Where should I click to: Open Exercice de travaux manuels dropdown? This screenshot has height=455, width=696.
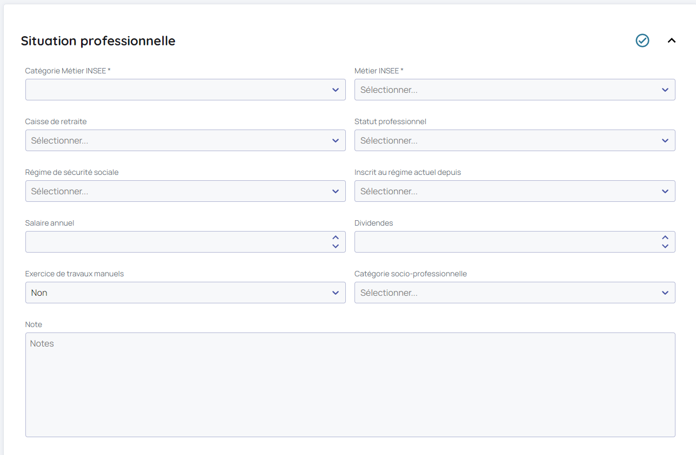click(185, 293)
